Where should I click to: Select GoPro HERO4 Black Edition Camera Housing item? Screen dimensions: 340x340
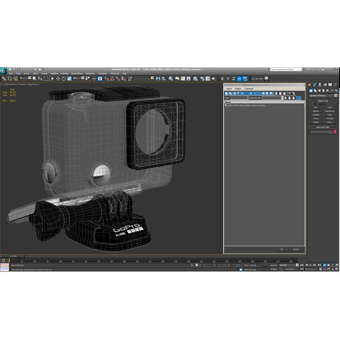pyautogui.click(x=246, y=105)
